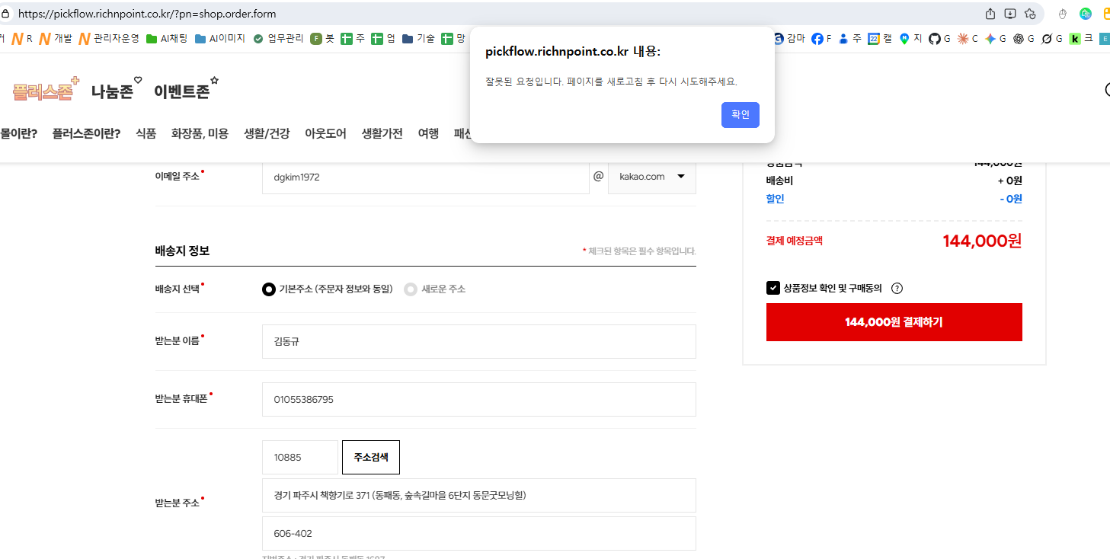Open the '봇' bookmark
The width and height of the screenshot is (1110, 559).
[323, 38]
